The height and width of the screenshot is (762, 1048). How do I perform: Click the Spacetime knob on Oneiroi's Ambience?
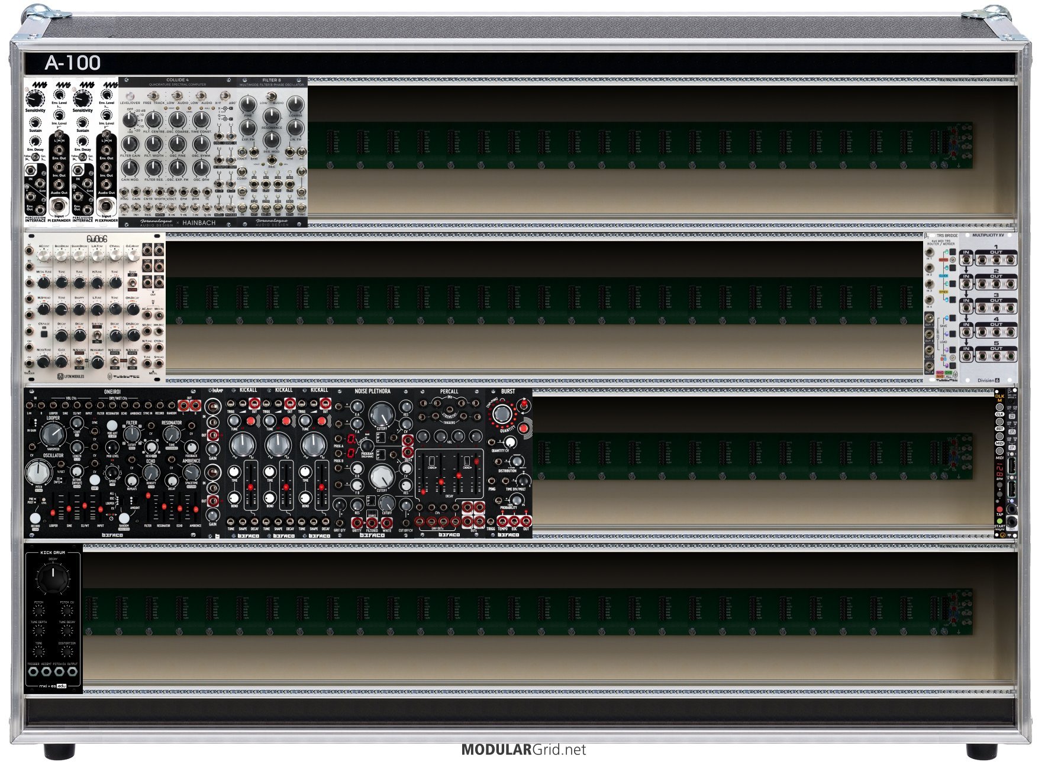click(191, 472)
